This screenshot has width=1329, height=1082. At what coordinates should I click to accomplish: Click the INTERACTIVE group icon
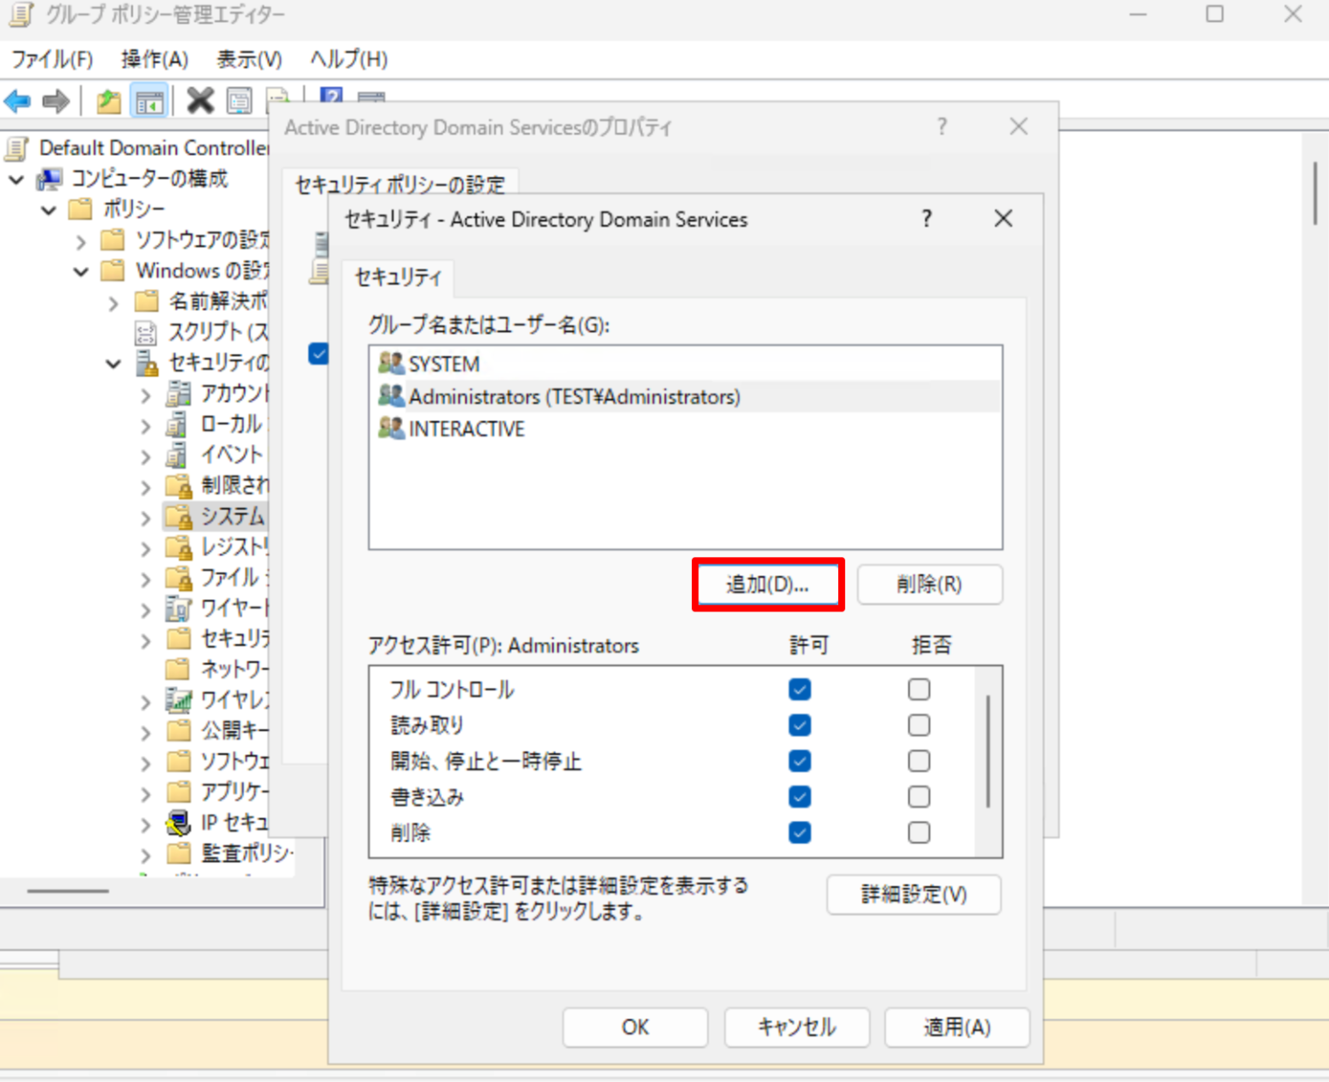(x=391, y=428)
